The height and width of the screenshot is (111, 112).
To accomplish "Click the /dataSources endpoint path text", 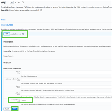I will (16, 34).
